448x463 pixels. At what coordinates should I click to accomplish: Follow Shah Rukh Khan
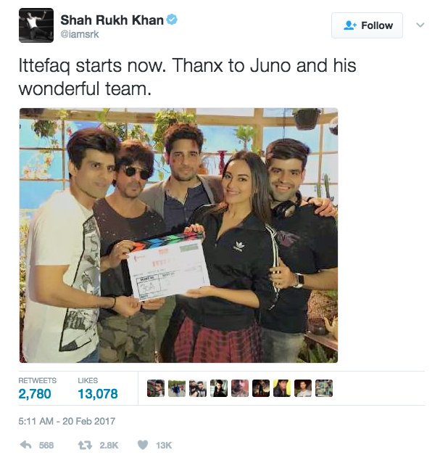367,25
